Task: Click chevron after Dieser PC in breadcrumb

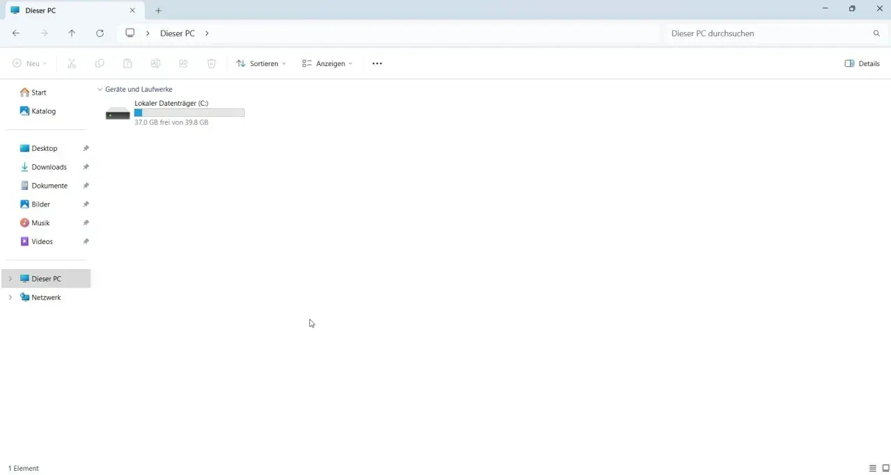Action: tap(207, 33)
